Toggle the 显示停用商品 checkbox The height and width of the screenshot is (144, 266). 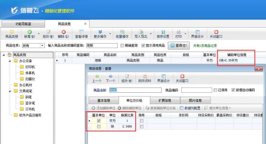pos(143,46)
